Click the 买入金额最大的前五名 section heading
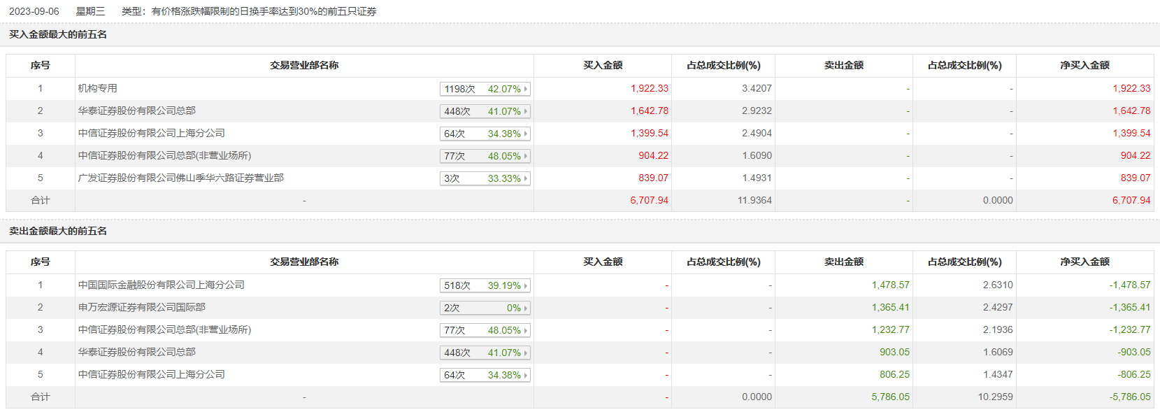This screenshot has width=1160, height=412. (58, 34)
